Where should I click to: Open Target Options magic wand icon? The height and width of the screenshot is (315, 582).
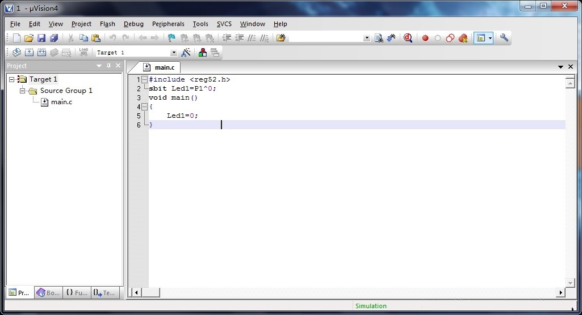point(186,53)
